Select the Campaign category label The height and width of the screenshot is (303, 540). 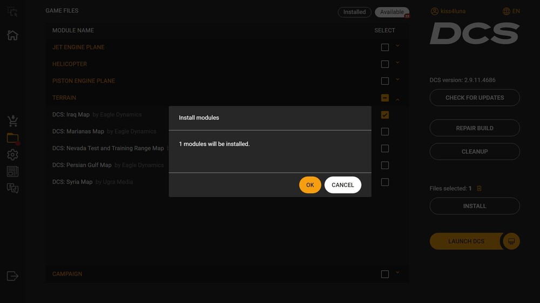67,274
